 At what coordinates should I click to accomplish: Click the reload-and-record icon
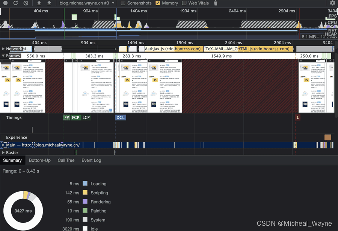click(15, 3)
